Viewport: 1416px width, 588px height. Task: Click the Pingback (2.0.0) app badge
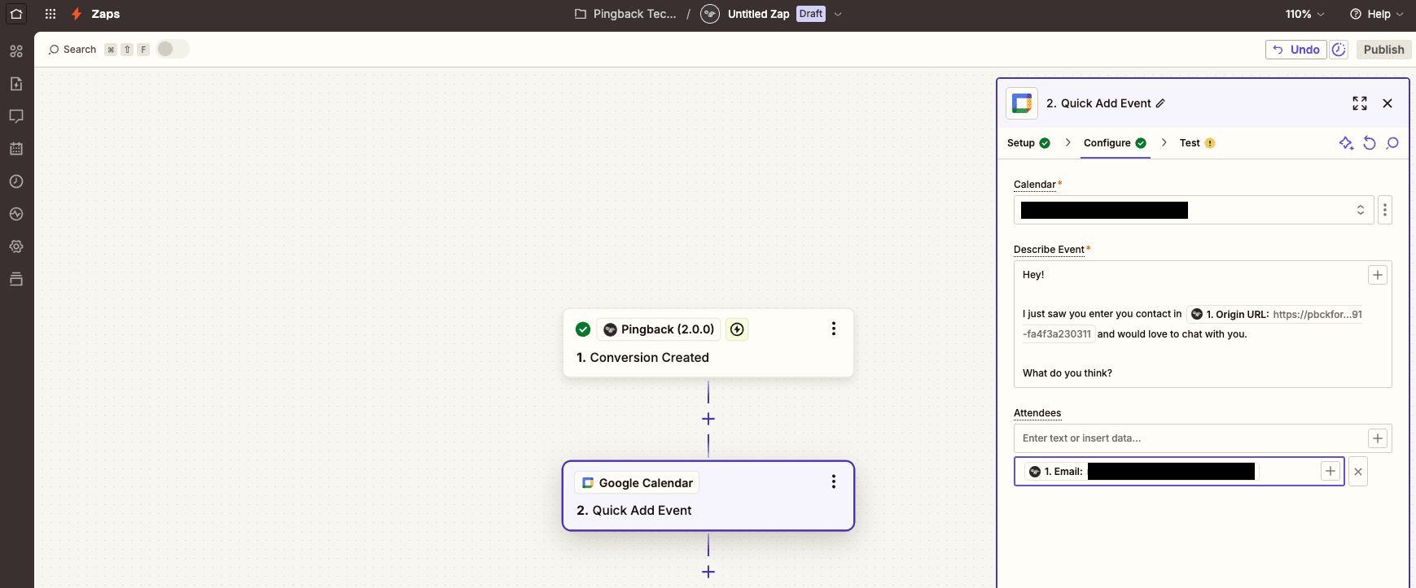click(x=659, y=329)
